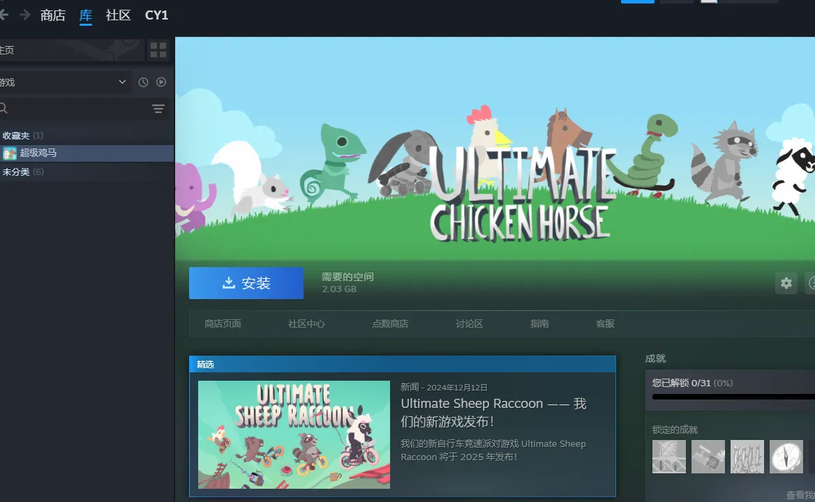815x502 pixels.
Task: Click the third locked achievement icon
Action: point(747,457)
